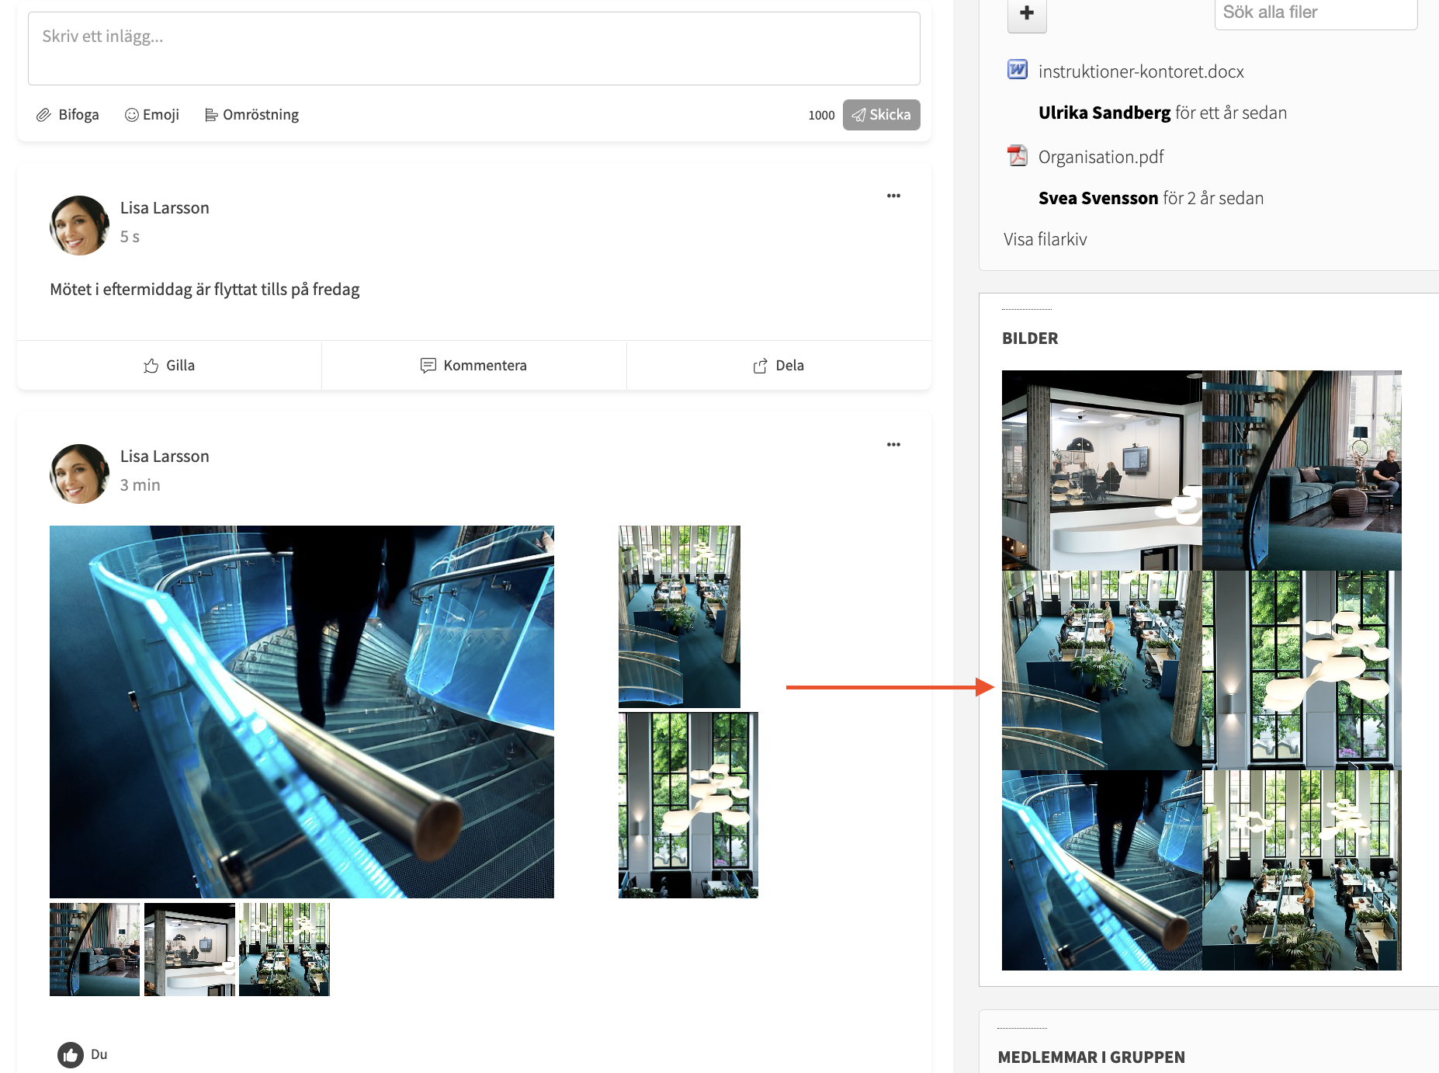Open the small meeting room thumbnail in the post
Viewport: 1439px width, 1073px height.
tap(189, 950)
